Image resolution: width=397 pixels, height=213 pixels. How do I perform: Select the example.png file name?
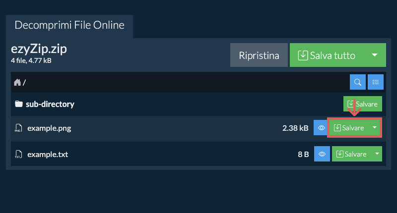click(49, 128)
